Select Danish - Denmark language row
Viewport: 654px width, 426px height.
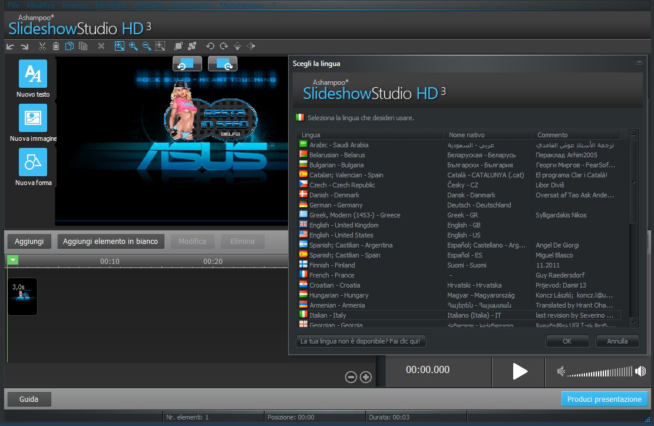click(x=459, y=195)
